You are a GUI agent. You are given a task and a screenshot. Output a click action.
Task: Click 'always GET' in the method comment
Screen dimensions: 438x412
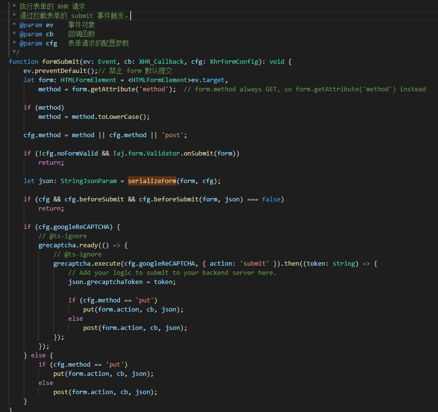click(258, 89)
